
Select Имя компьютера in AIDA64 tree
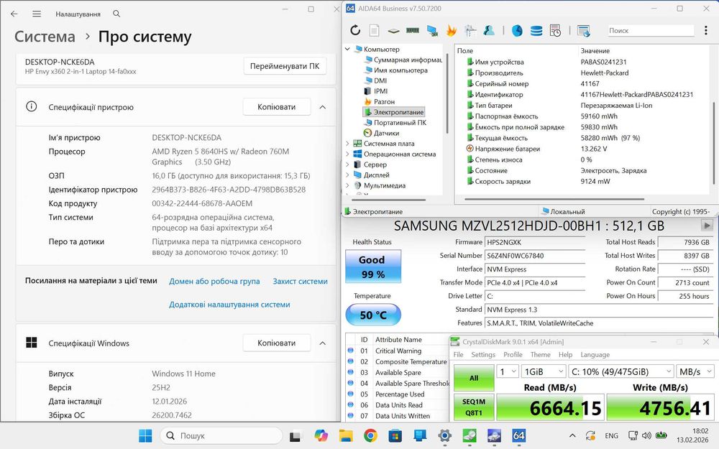[x=400, y=70]
